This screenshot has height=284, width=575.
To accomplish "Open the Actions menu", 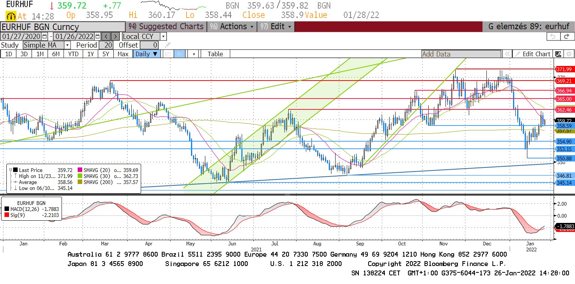I will (x=232, y=27).
